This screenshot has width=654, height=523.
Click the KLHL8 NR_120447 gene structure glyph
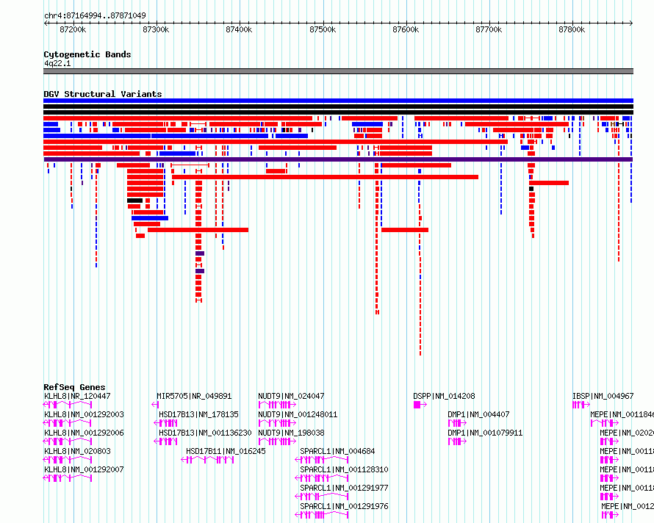[x=68, y=405]
